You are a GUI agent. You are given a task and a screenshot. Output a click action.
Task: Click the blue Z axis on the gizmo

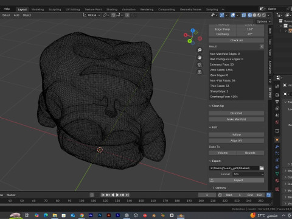[x=193, y=30]
